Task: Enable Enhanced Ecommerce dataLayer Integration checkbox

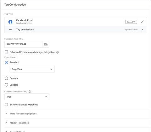Action: (x=6, y=52)
